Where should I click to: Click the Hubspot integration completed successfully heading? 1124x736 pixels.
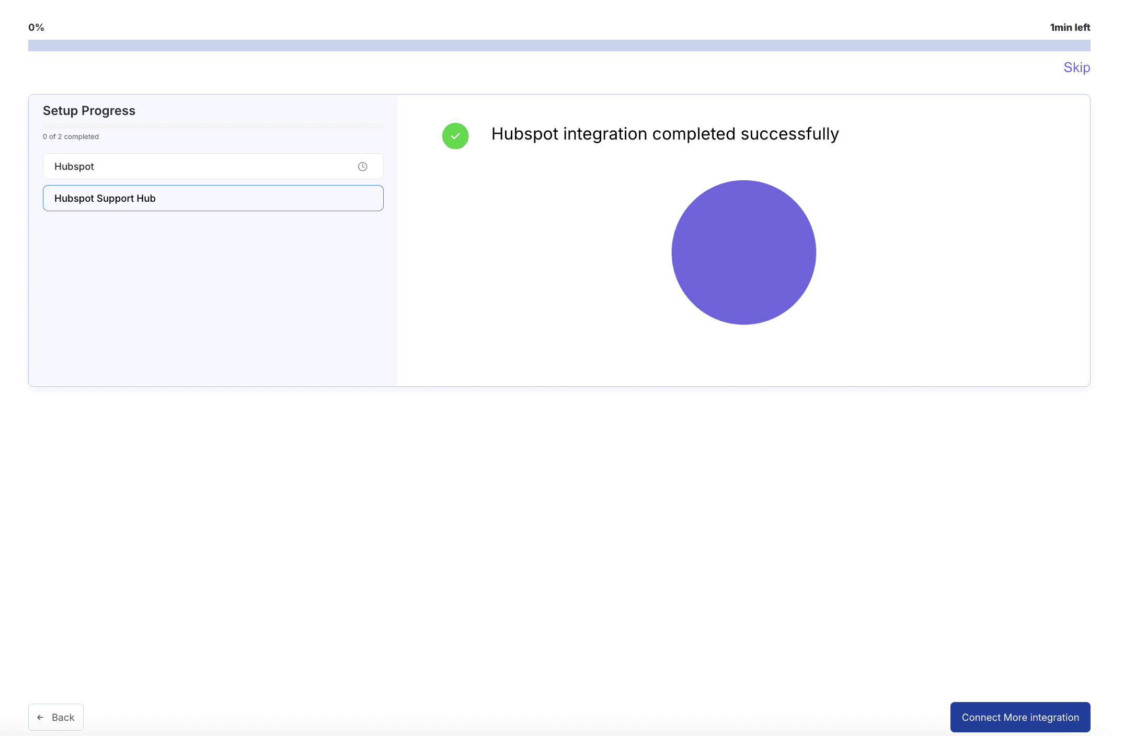click(x=664, y=134)
